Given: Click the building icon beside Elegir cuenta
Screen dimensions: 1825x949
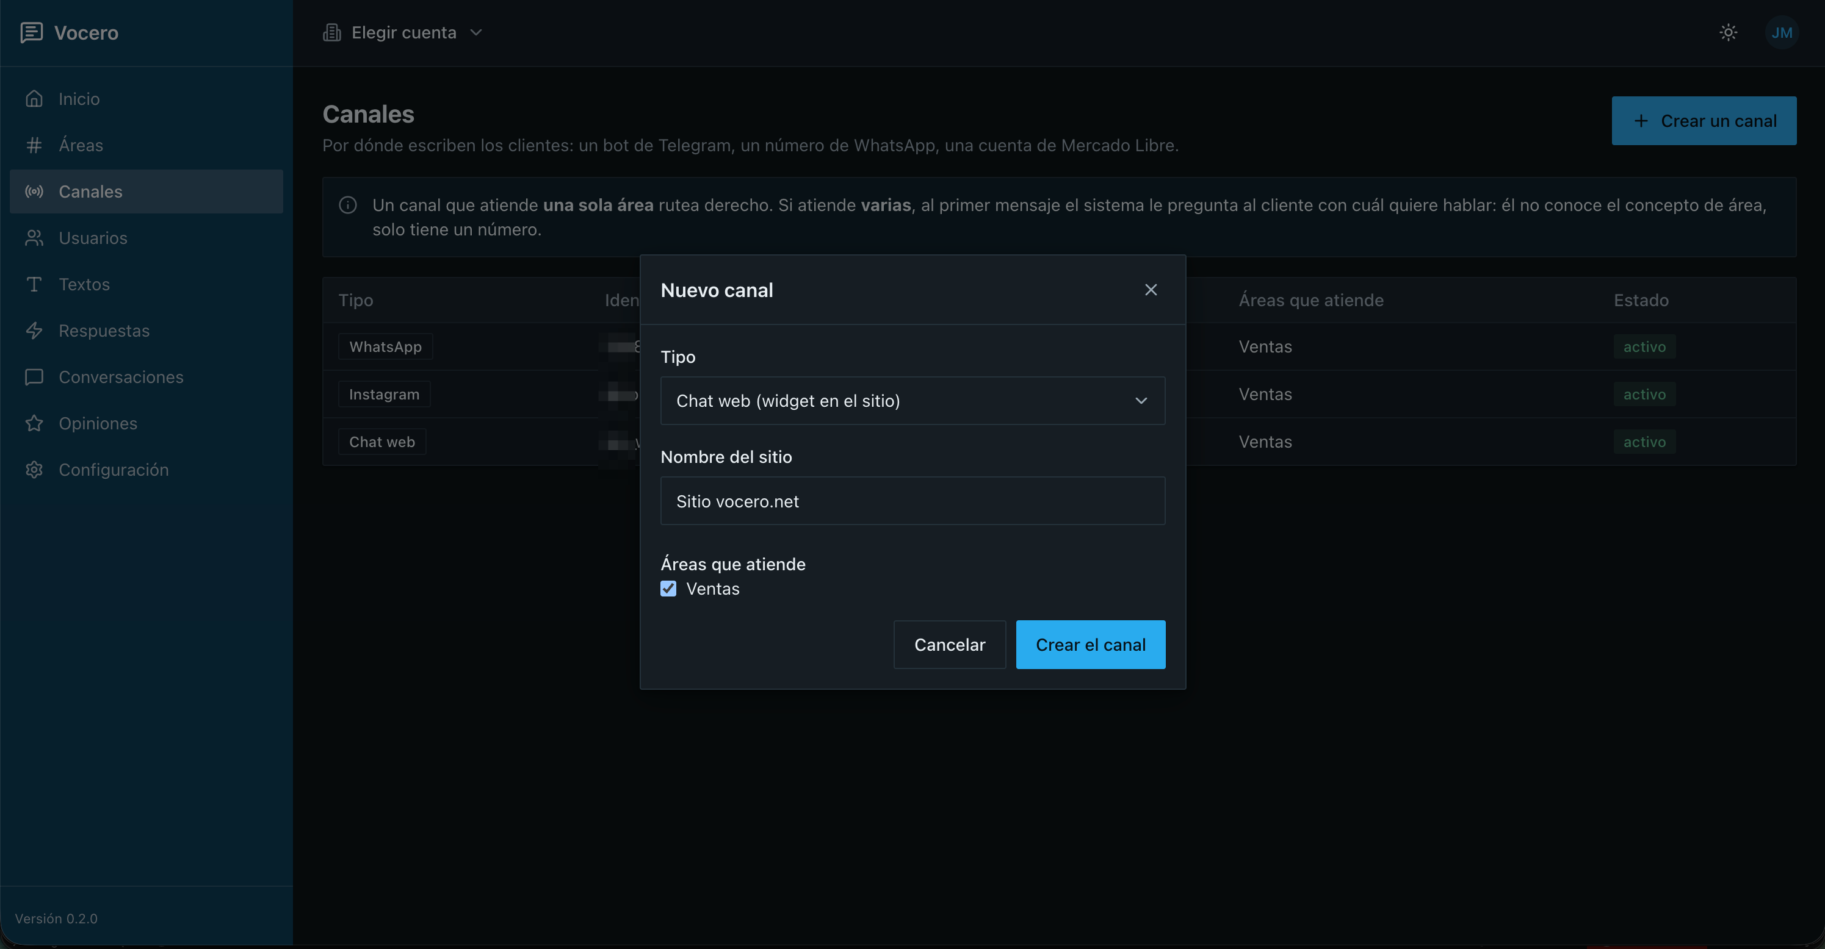Looking at the screenshot, I should (x=331, y=32).
